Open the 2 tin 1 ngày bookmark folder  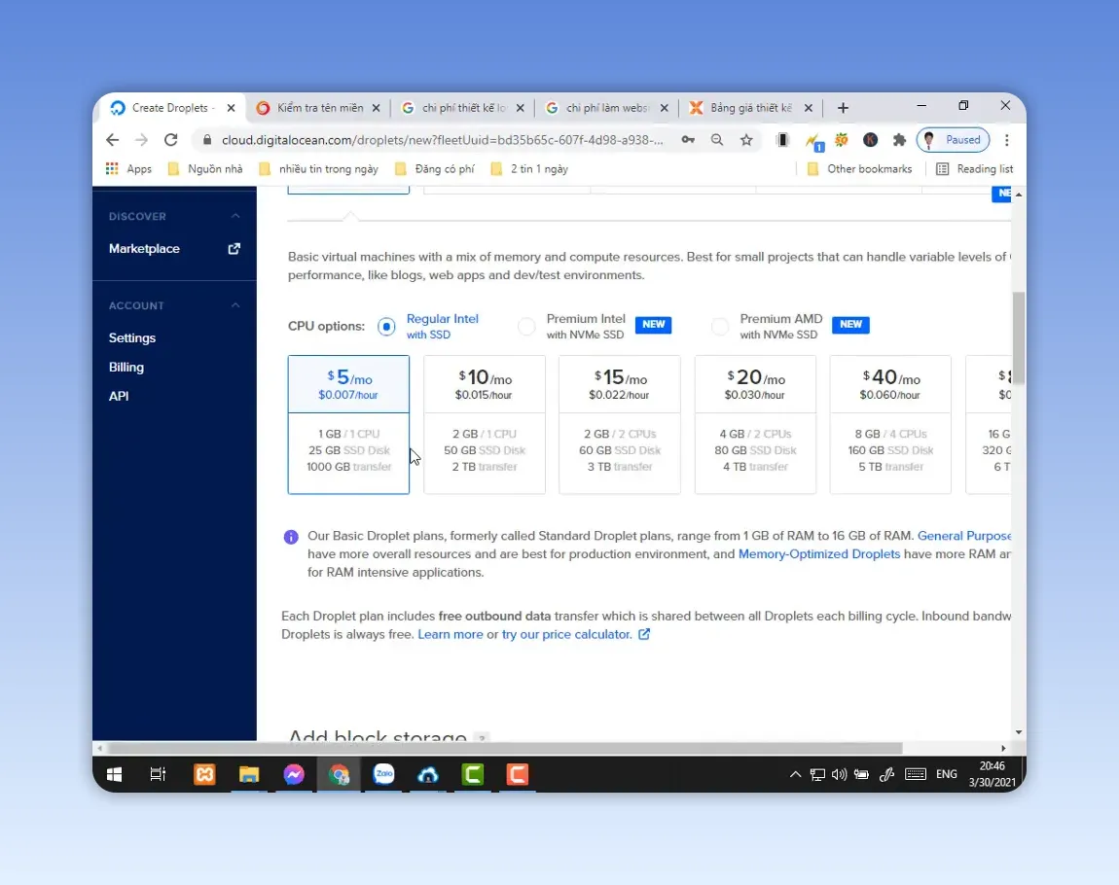[x=529, y=169]
